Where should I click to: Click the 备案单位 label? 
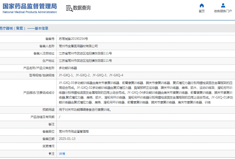pos(48,132)
